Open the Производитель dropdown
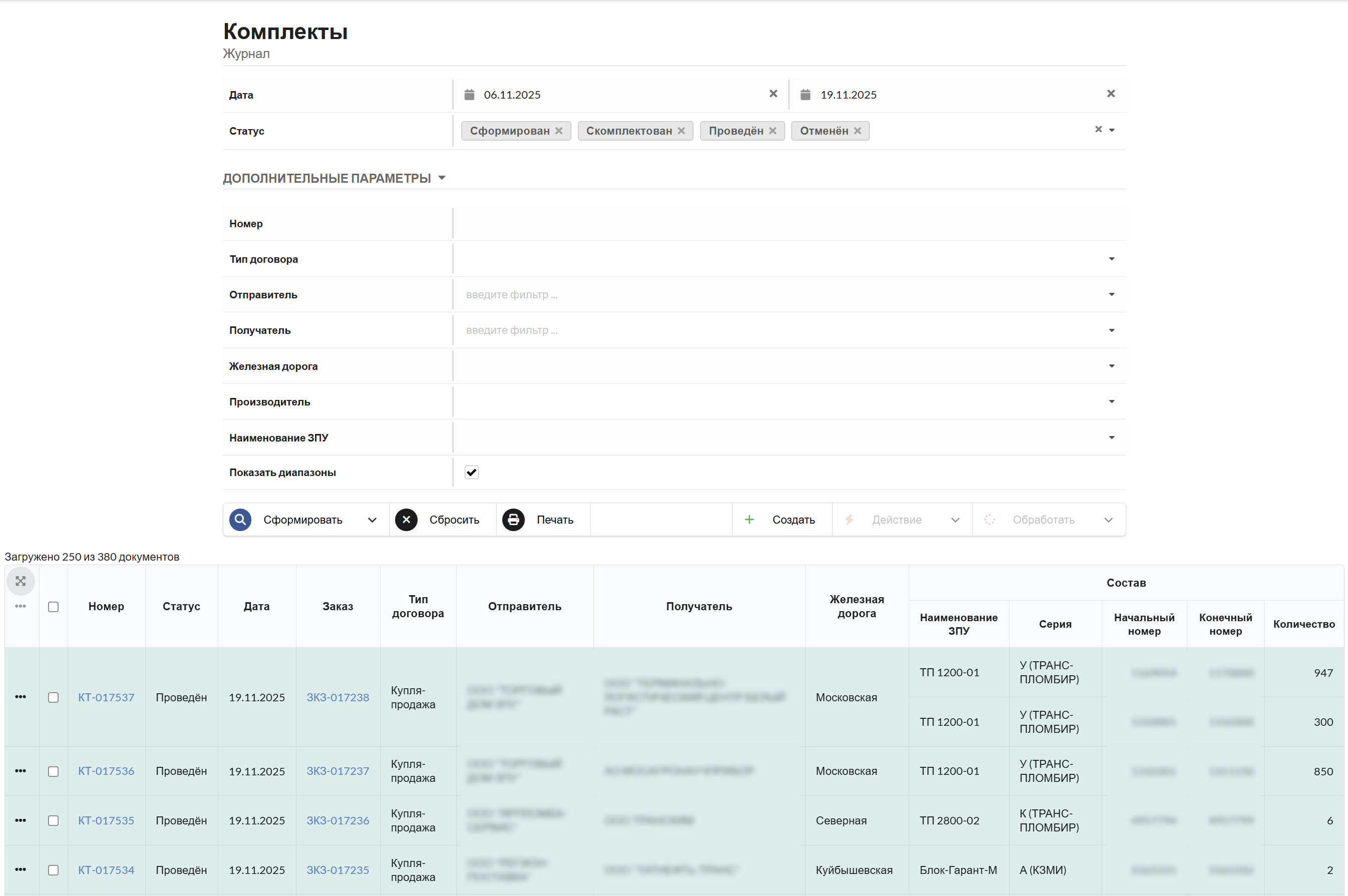 [1111, 402]
